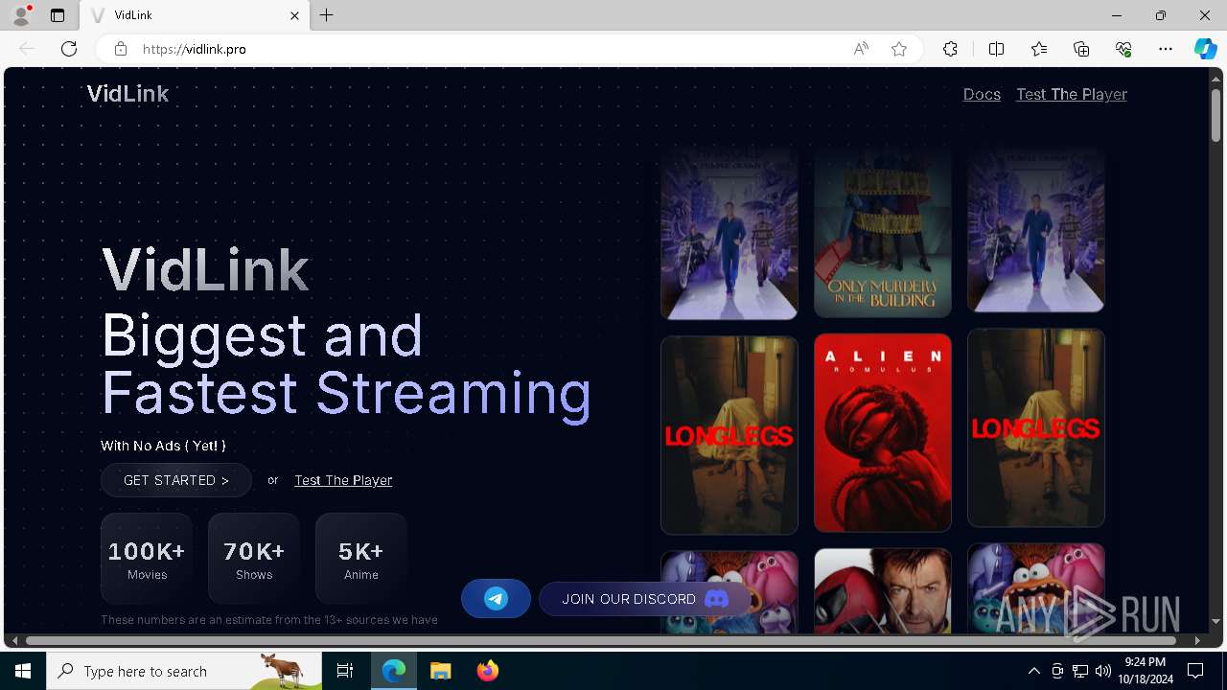View site information lock icon
This screenshot has height=690, width=1227.
click(x=121, y=49)
